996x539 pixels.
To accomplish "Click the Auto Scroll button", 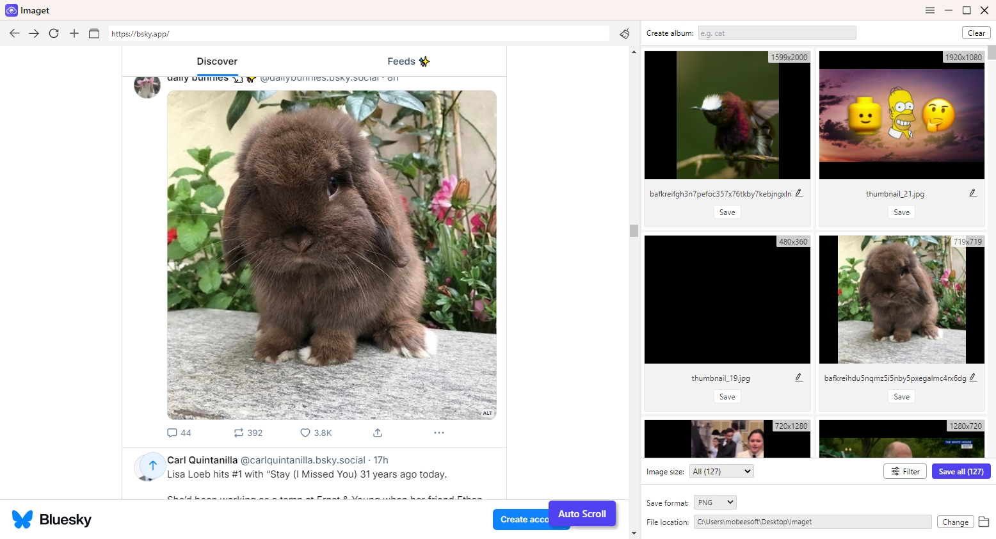I will (582, 513).
